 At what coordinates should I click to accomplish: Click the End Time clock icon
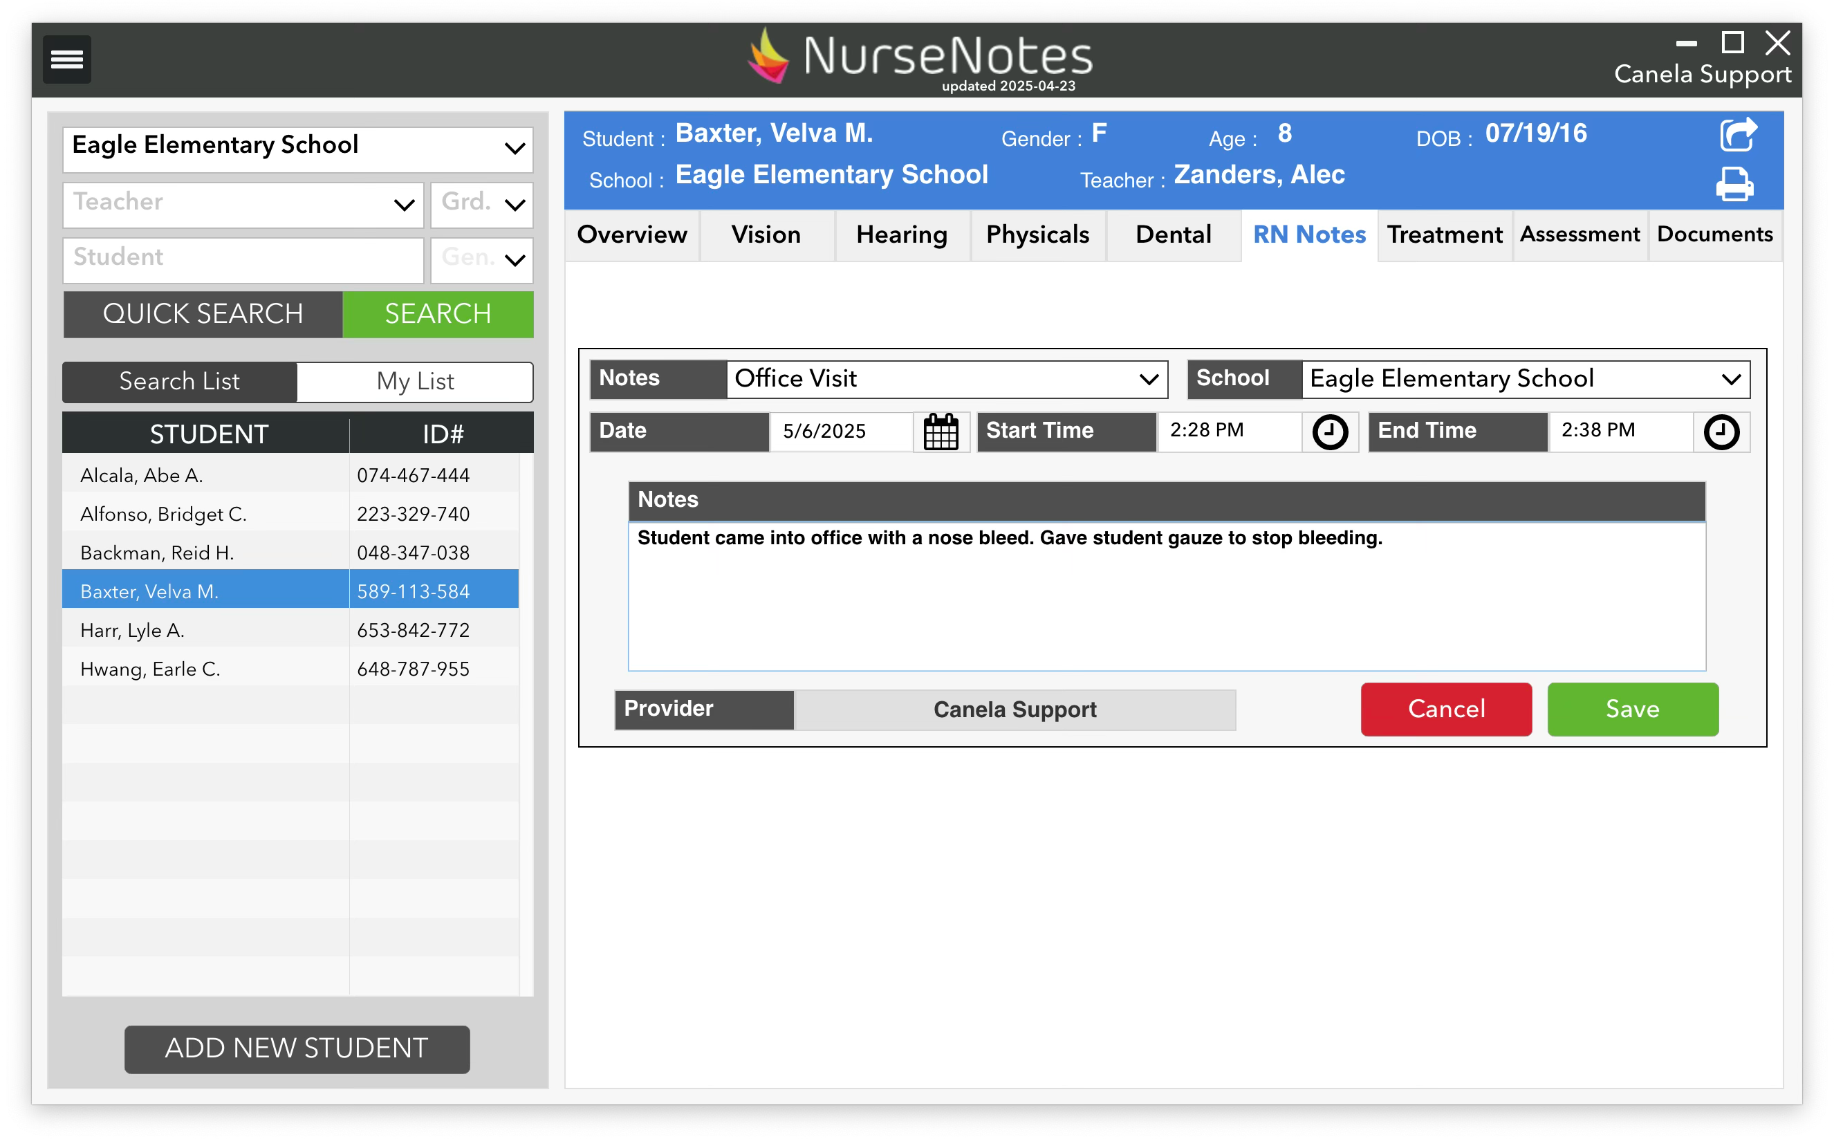click(1722, 432)
